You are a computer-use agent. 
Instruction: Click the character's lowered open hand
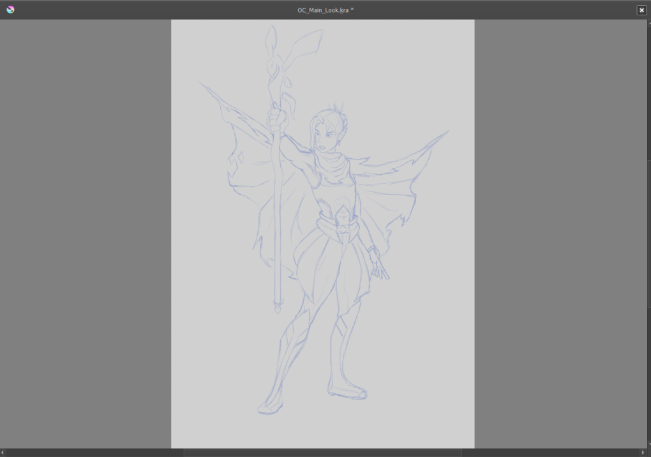coord(380,267)
